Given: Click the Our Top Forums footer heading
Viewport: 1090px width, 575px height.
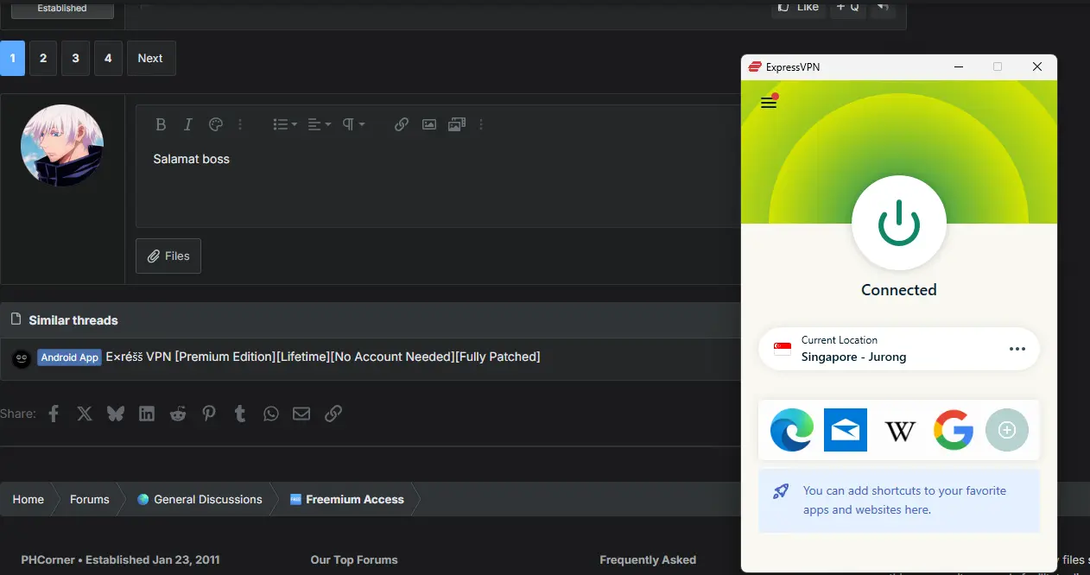Looking at the screenshot, I should tap(354, 559).
